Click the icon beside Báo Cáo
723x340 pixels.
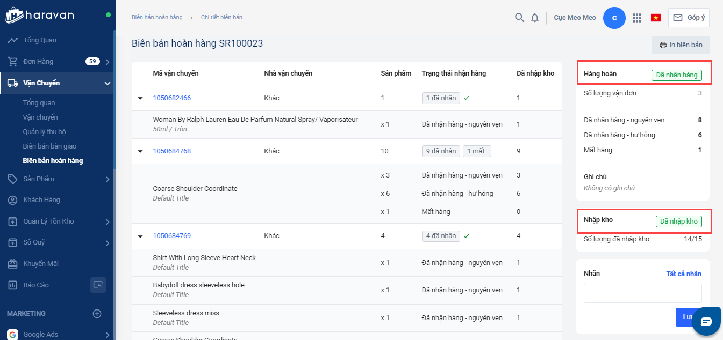click(98, 285)
